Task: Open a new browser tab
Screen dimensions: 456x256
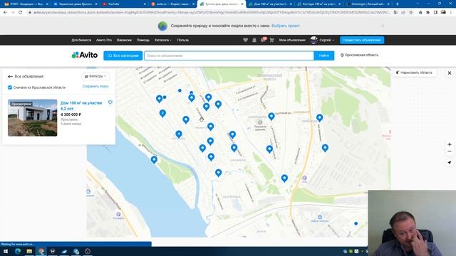Action: click(398, 4)
